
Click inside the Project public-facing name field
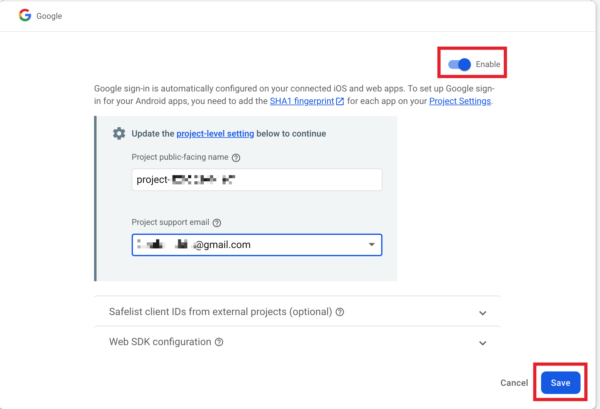coord(256,179)
